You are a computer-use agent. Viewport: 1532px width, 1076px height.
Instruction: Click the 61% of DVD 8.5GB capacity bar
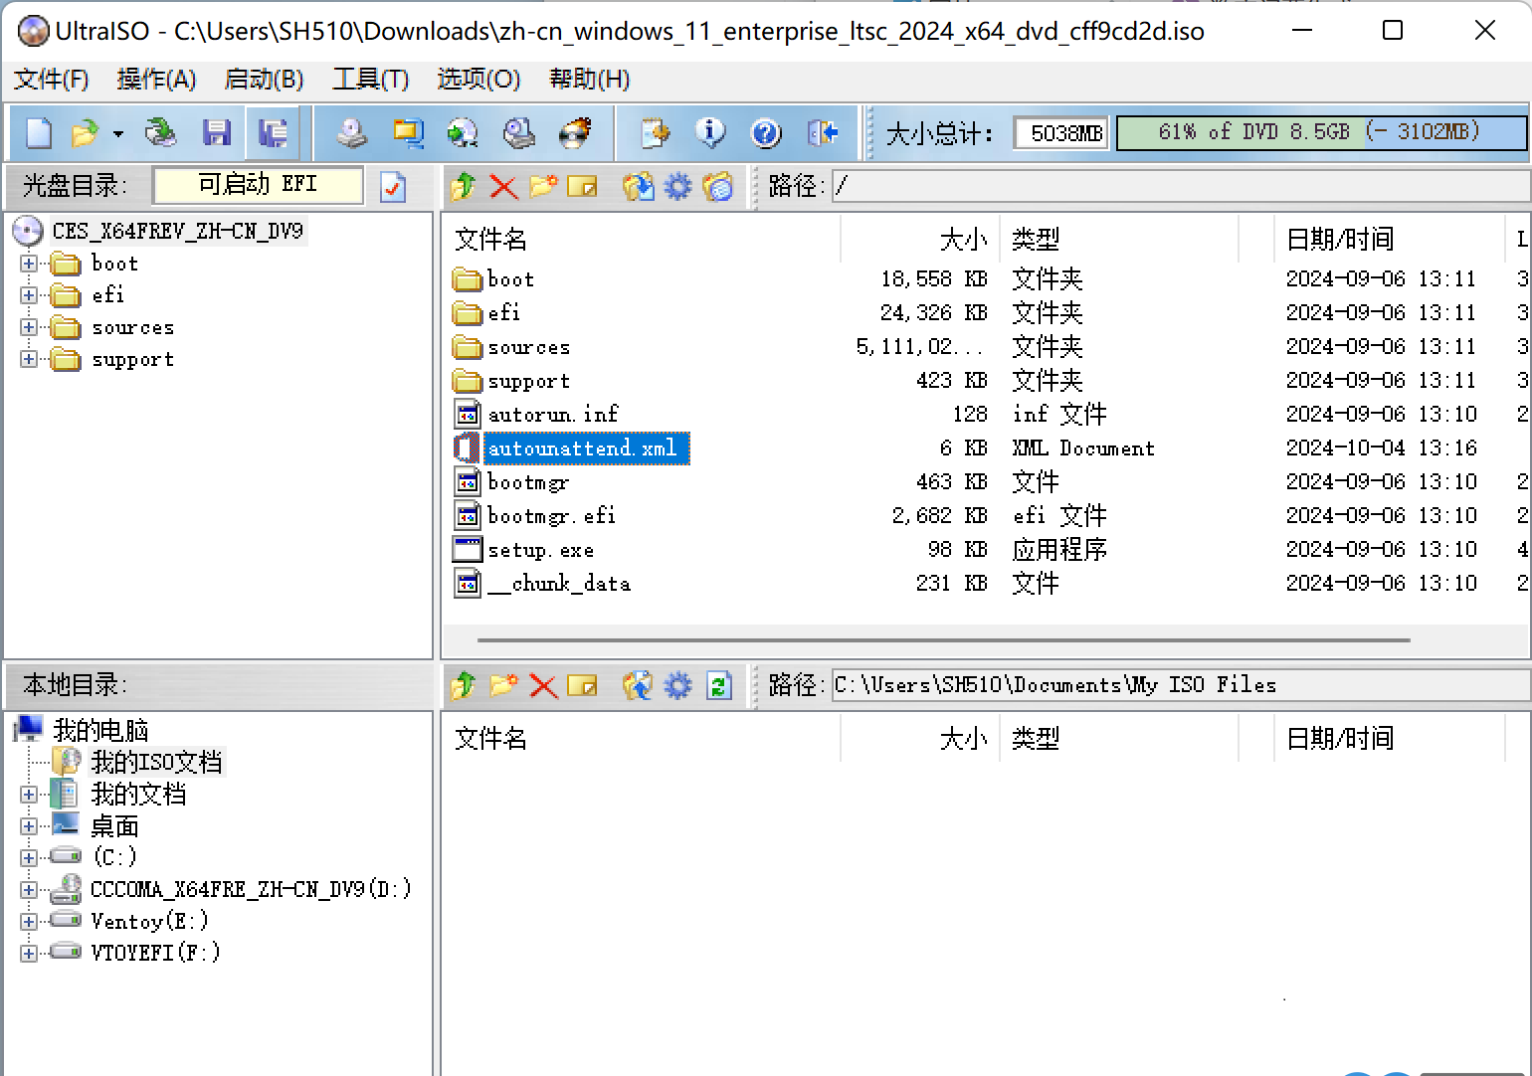(x=1320, y=132)
